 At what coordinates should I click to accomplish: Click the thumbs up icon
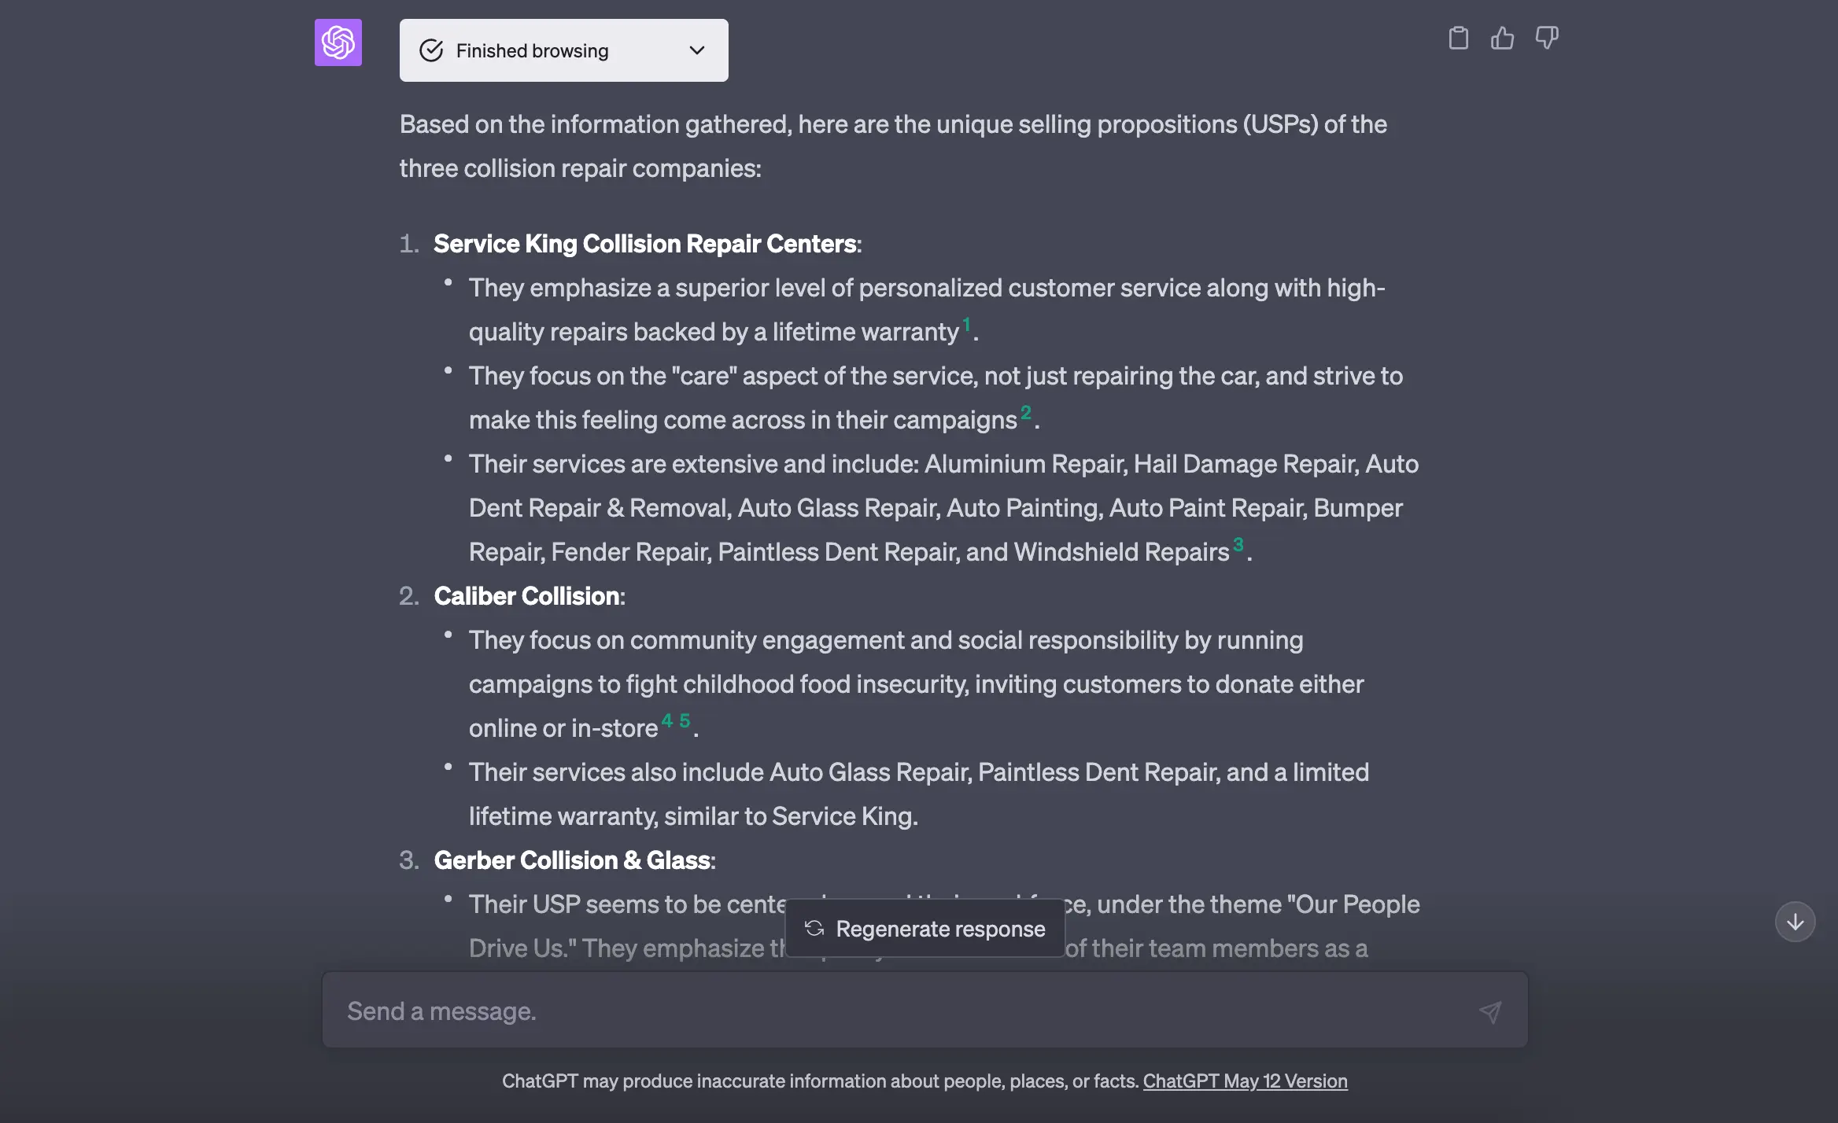click(x=1502, y=38)
